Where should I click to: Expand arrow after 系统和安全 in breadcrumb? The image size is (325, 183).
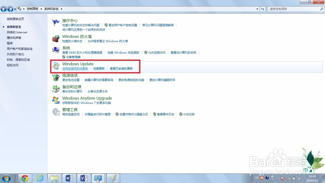point(61,9)
